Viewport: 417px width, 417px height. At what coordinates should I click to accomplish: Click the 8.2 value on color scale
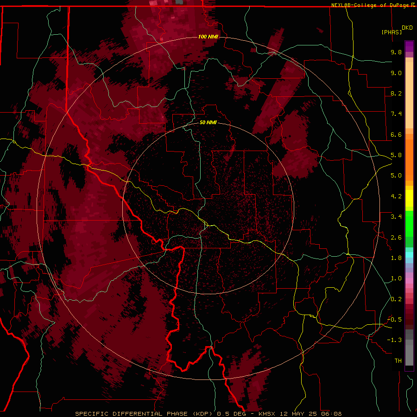click(396, 93)
